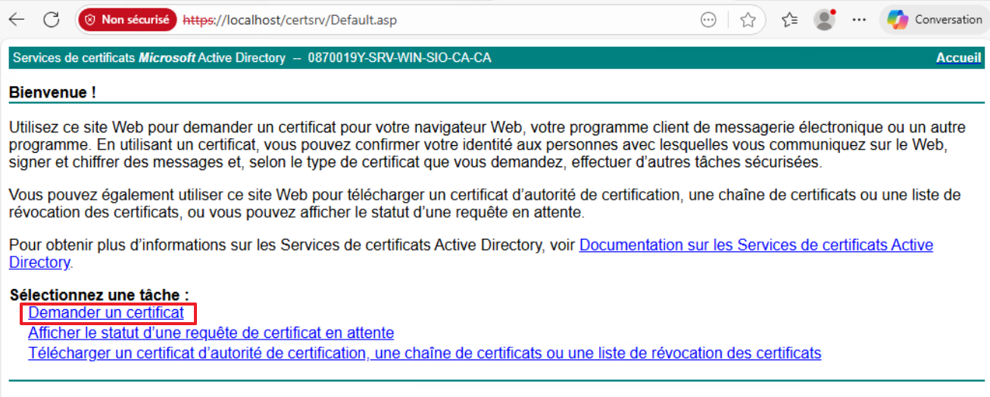990x397 pixels.
Task: Click the Services de certificats banner title
Action: pyautogui.click(x=149, y=58)
